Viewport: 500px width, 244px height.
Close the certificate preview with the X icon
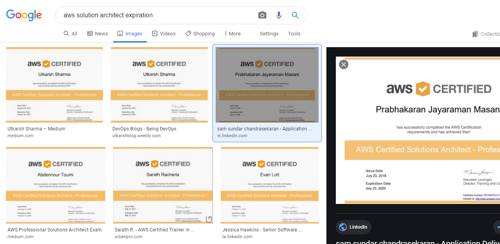pos(344,64)
